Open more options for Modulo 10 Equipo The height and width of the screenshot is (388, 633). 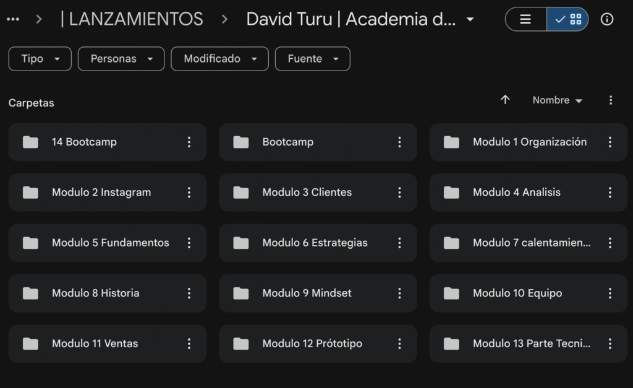pyautogui.click(x=610, y=293)
